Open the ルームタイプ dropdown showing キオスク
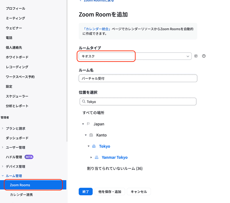Viewport: 230px width, 203px height. tap(135, 56)
